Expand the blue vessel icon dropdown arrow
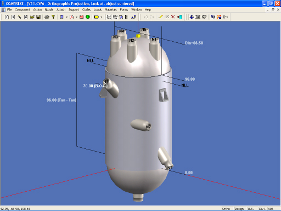The height and width of the screenshot is (211, 281). [66, 17]
